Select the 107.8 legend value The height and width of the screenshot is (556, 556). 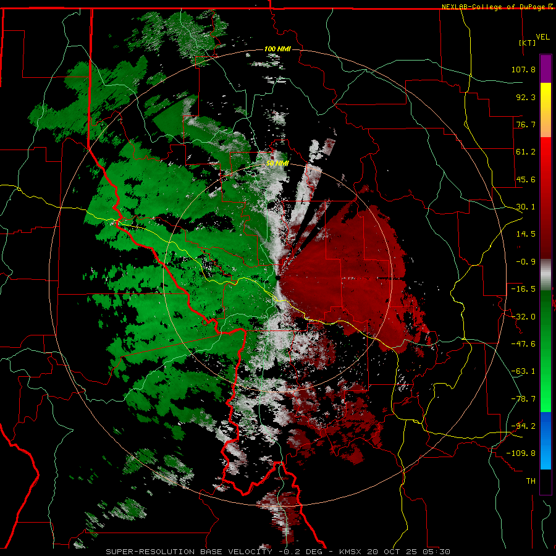(x=523, y=69)
